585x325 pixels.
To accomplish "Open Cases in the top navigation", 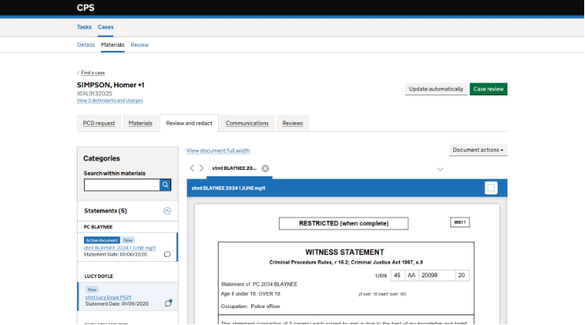I will (106, 27).
